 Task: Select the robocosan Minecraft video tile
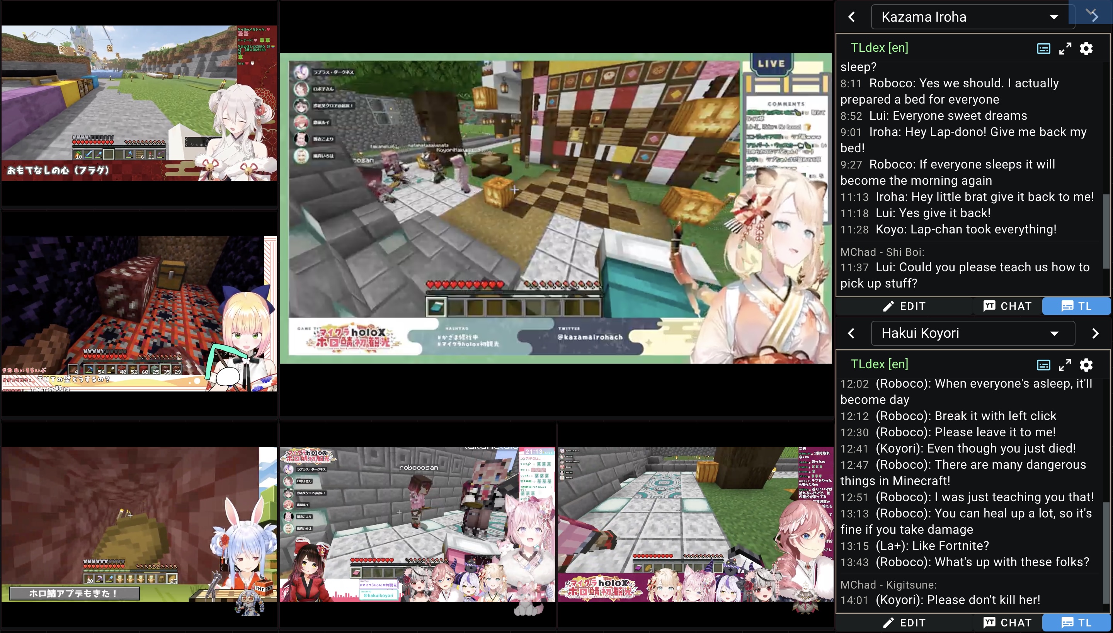[417, 524]
